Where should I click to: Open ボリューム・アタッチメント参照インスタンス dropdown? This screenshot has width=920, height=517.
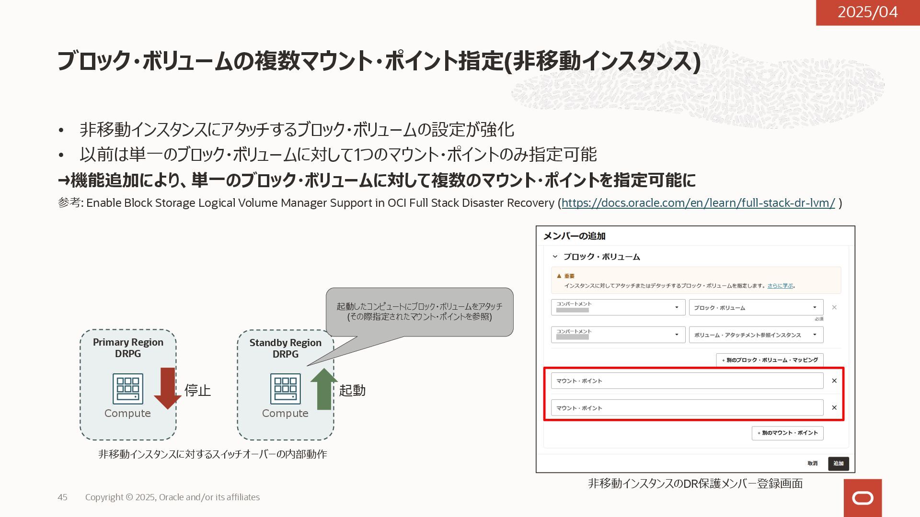pyautogui.click(x=756, y=335)
